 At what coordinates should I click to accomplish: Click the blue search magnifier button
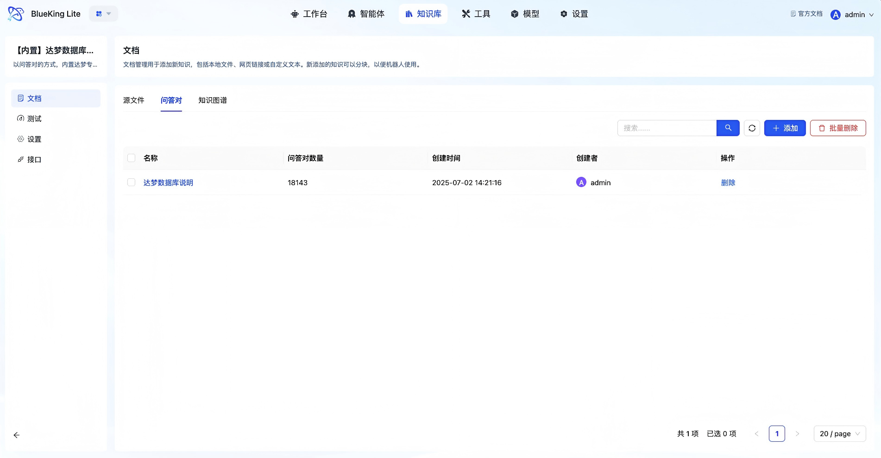pos(728,128)
